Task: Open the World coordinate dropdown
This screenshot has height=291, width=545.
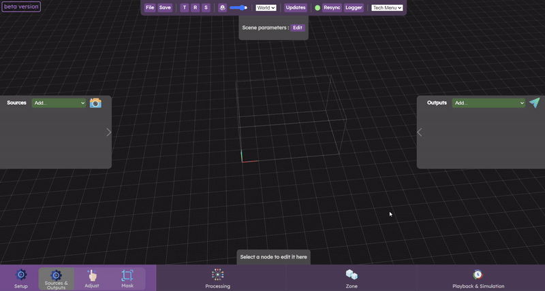Action: 266,7
